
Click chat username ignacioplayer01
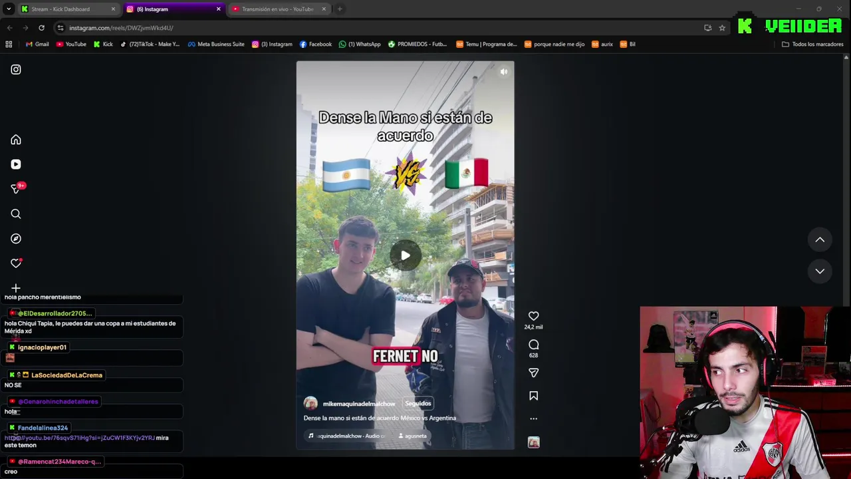tap(42, 347)
